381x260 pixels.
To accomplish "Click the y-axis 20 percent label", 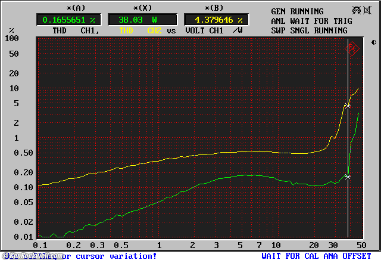I will coord(14,73).
